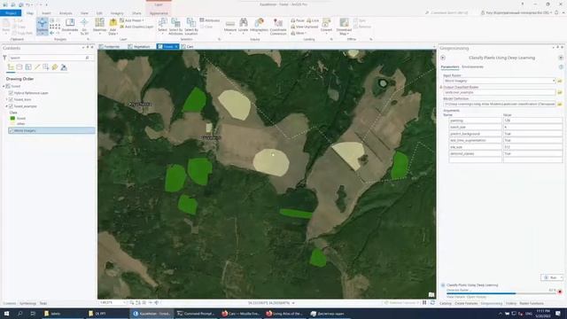Open Select By Attributes
Viewport: 567px width, 319px height.
175,26
